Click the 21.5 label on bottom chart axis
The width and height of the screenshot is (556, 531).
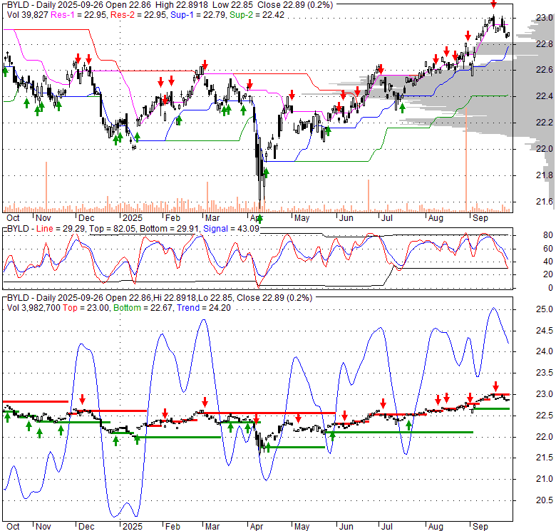[544, 458]
